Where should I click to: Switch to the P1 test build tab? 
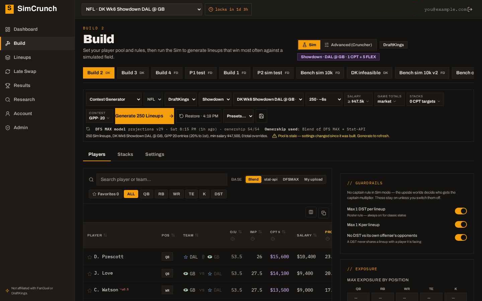[x=201, y=73]
